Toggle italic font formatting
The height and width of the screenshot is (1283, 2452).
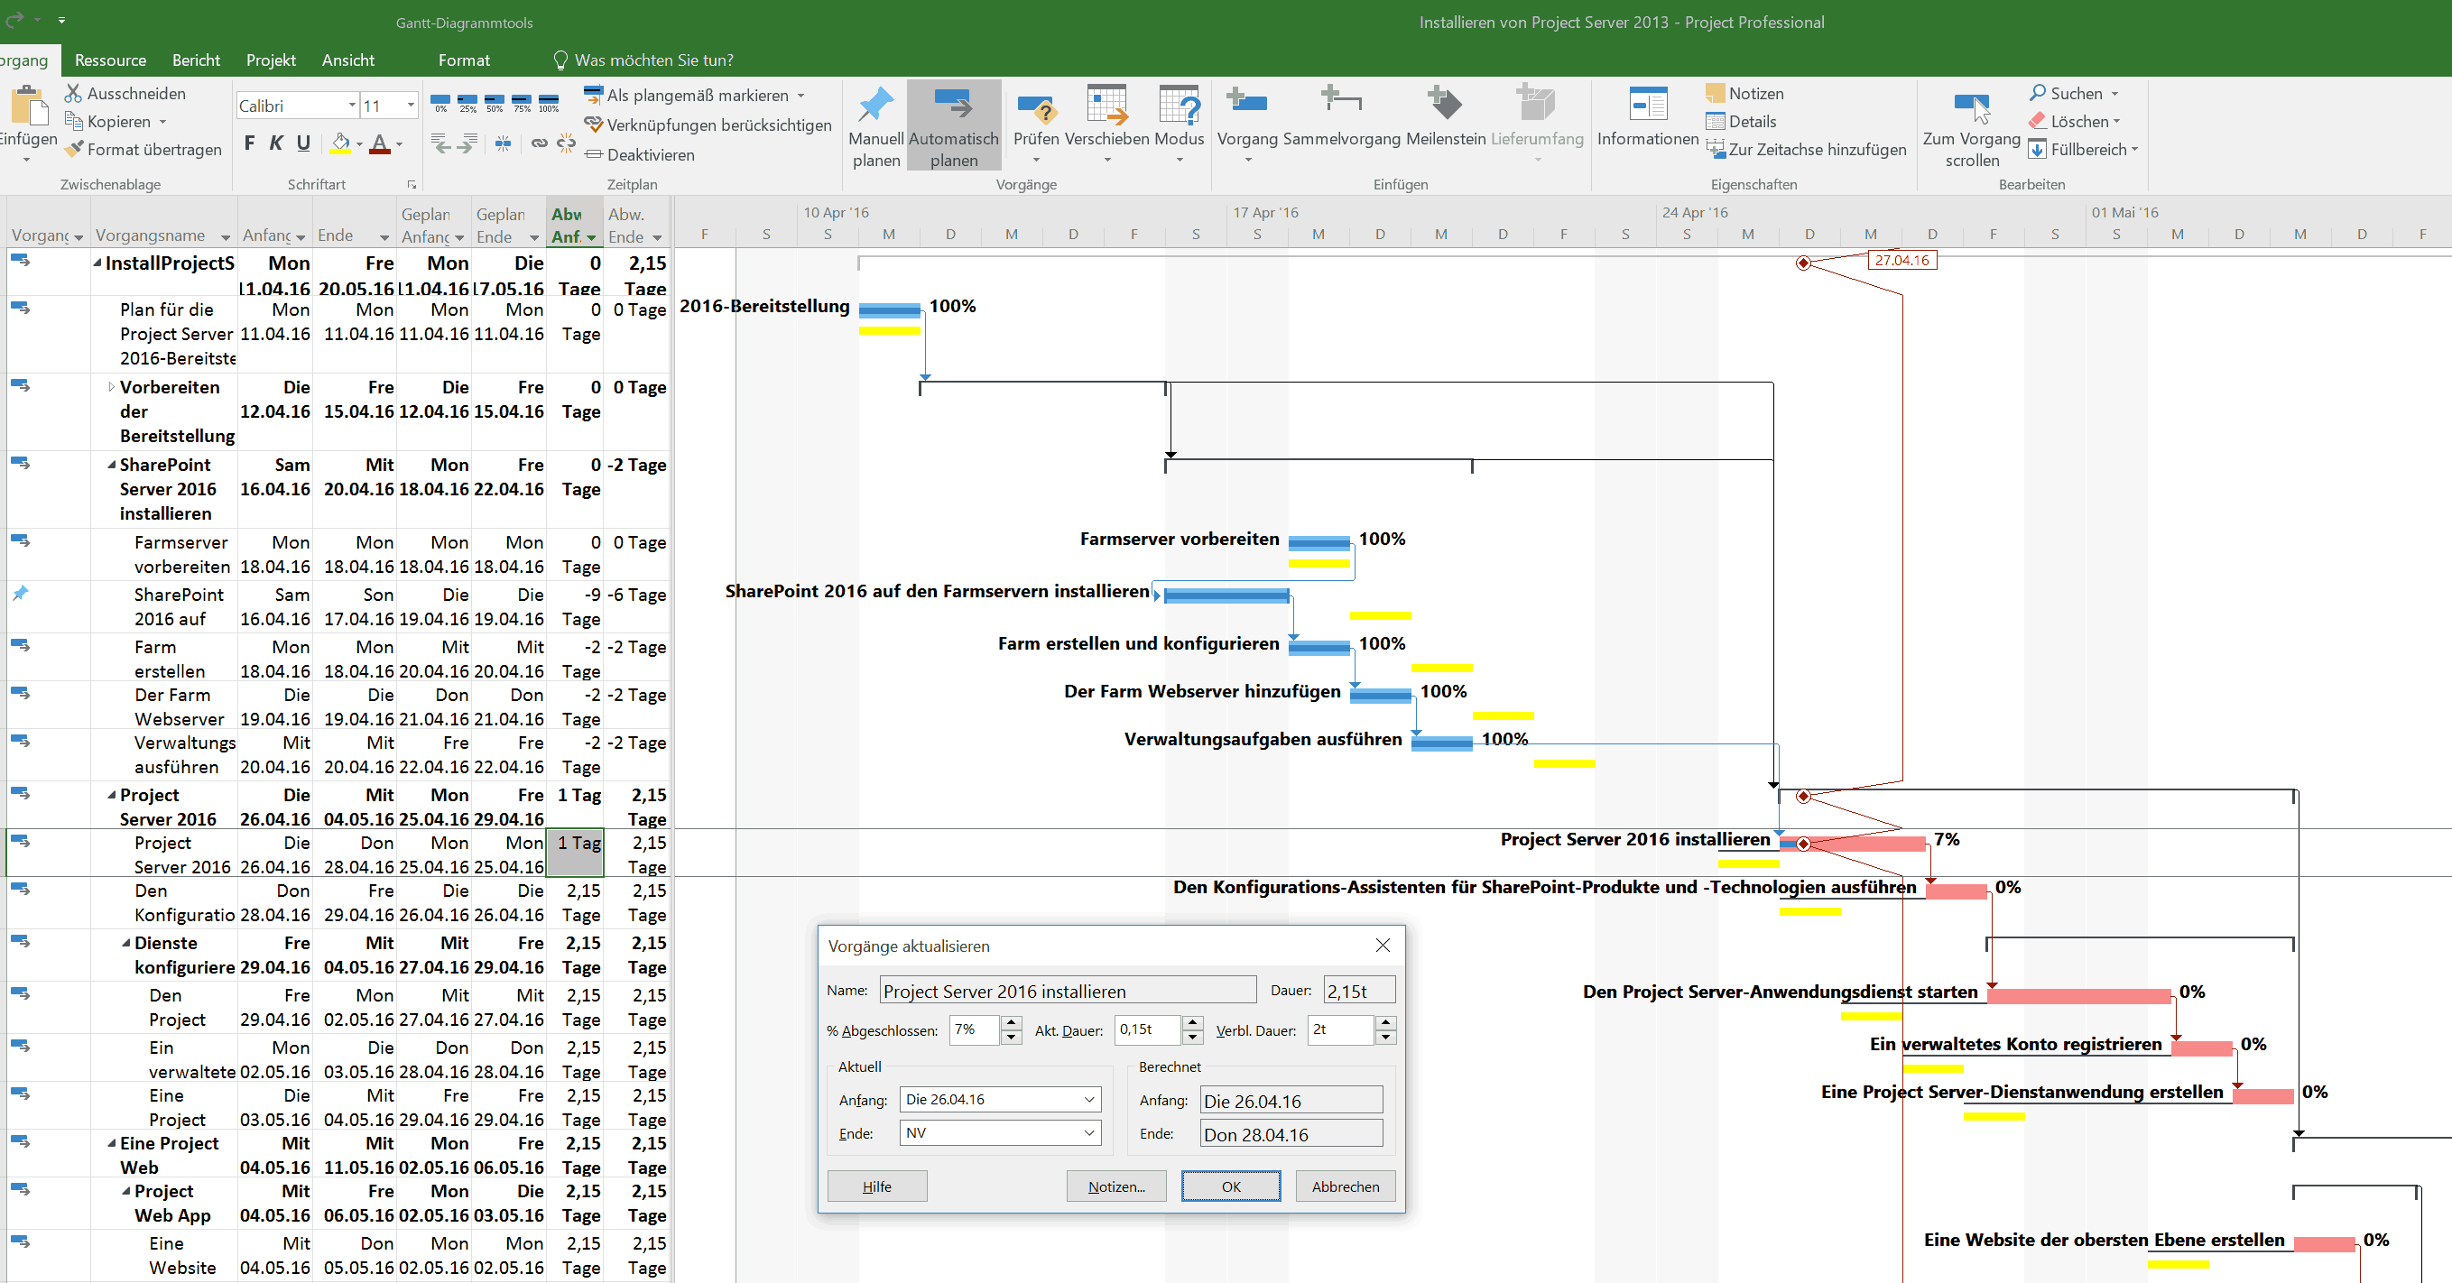pos(276,143)
